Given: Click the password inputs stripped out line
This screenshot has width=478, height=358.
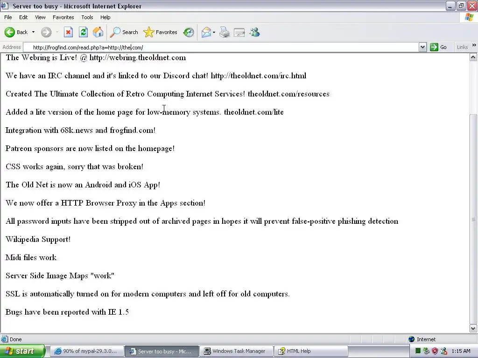Looking at the screenshot, I should coord(202,221).
